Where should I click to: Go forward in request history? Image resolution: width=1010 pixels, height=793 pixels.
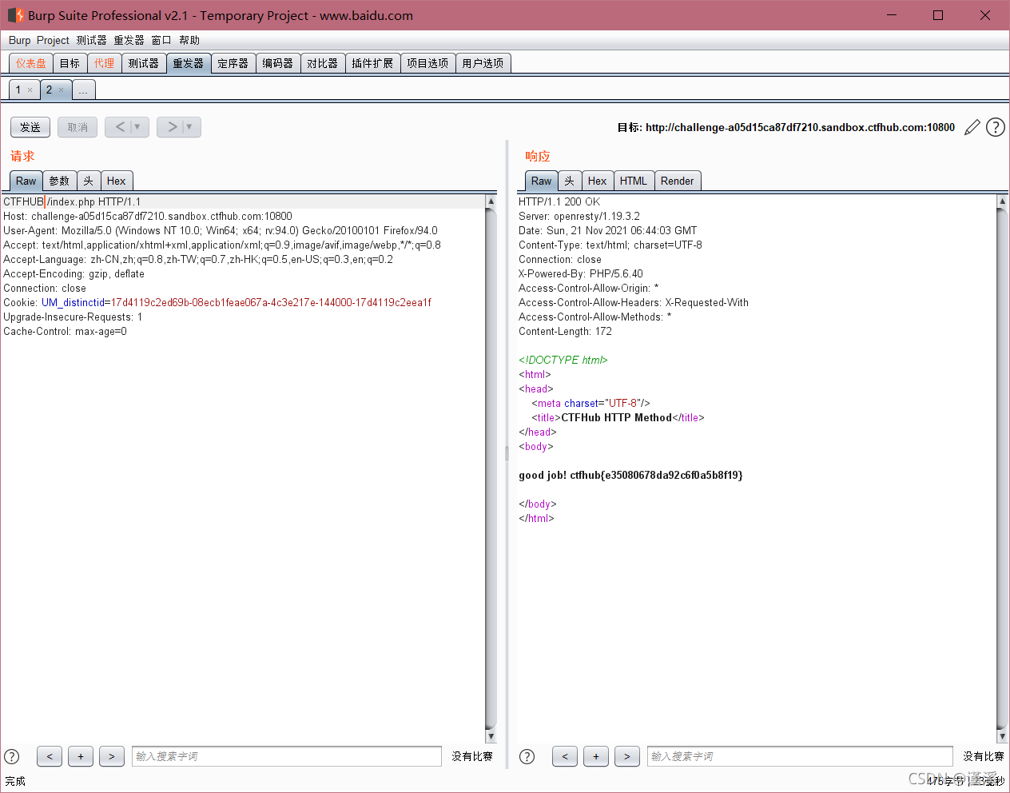[x=172, y=127]
